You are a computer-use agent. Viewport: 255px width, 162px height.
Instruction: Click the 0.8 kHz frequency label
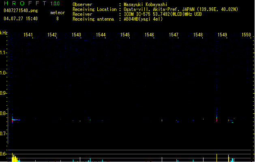point(3,113)
